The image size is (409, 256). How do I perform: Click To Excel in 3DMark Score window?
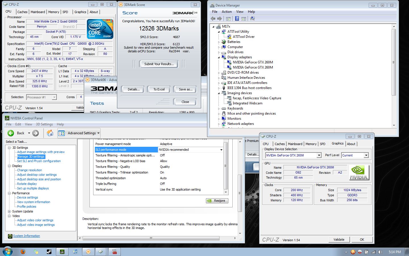159,89
